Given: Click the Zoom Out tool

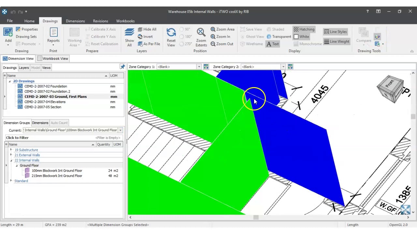Looking at the screenshot, I should point(222,44).
